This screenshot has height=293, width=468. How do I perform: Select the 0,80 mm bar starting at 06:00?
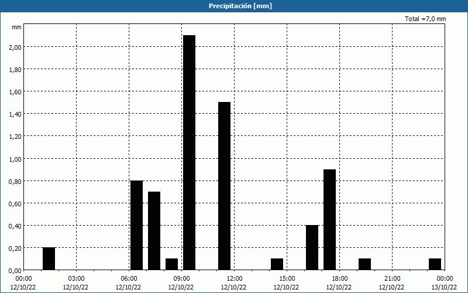coord(137,225)
